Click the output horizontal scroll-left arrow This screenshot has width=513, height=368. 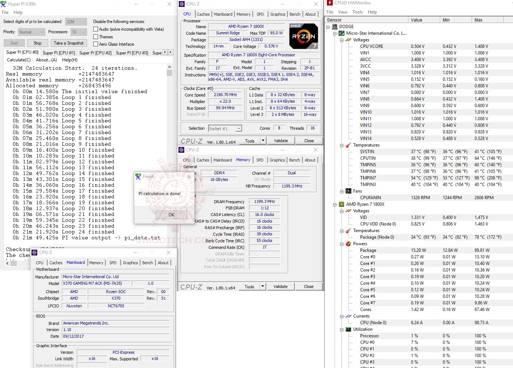(8, 263)
